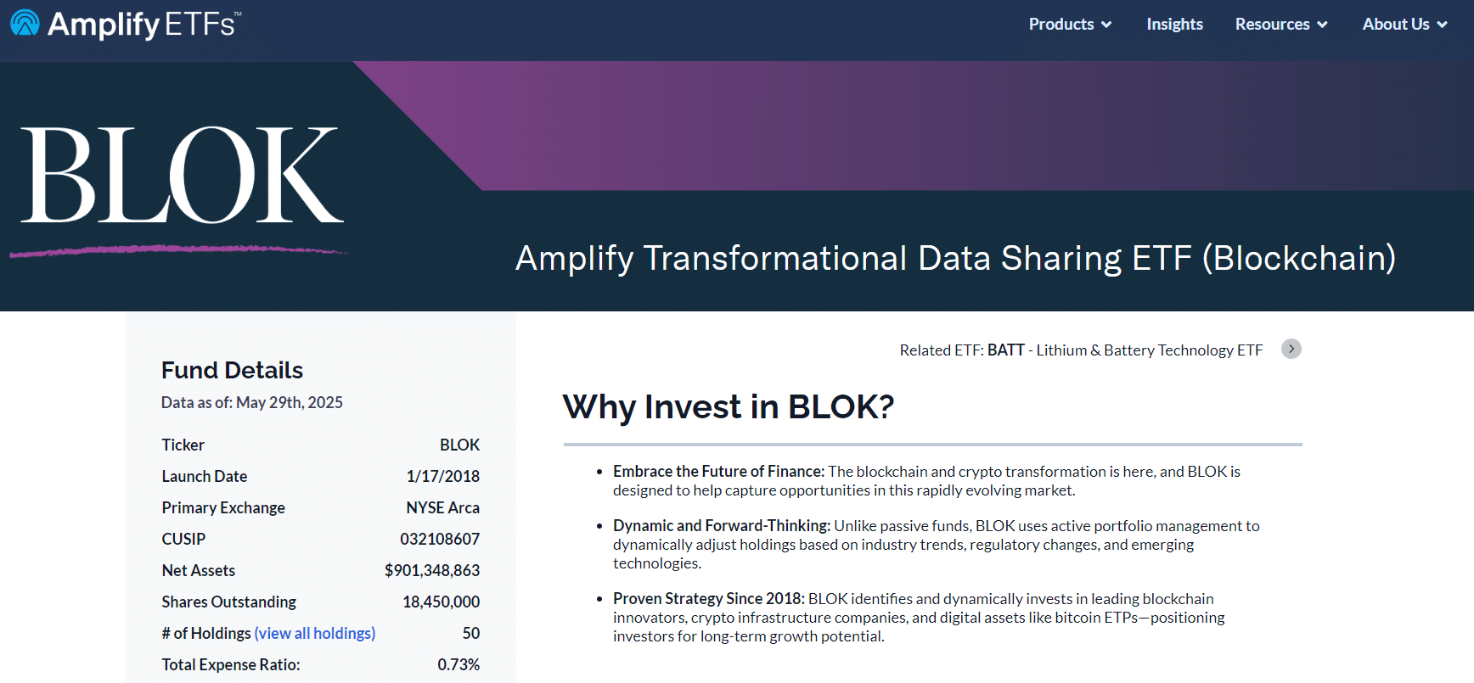
Task: Click the Amplify ETFs wordmark
Action: (x=144, y=24)
